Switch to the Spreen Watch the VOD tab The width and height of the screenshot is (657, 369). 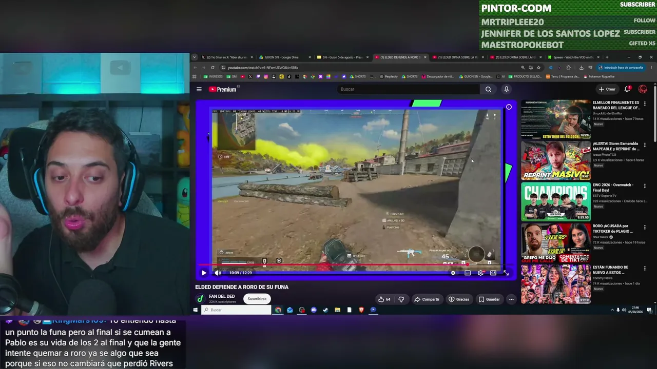pos(572,57)
